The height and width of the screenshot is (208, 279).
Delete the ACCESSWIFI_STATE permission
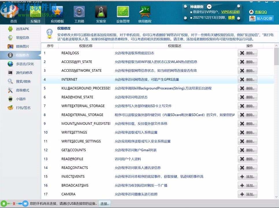(248, 62)
